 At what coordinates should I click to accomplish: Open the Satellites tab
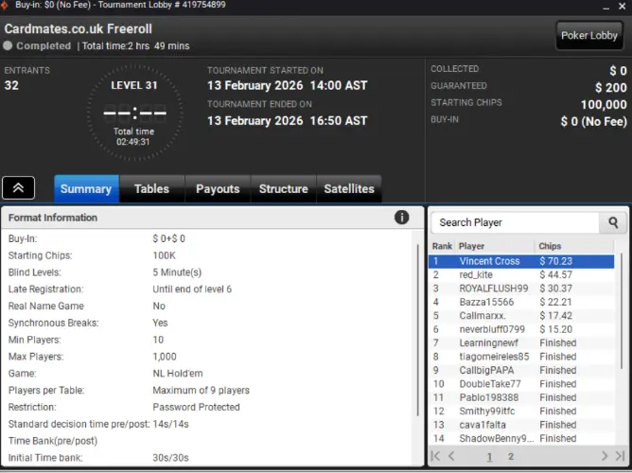click(349, 188)
